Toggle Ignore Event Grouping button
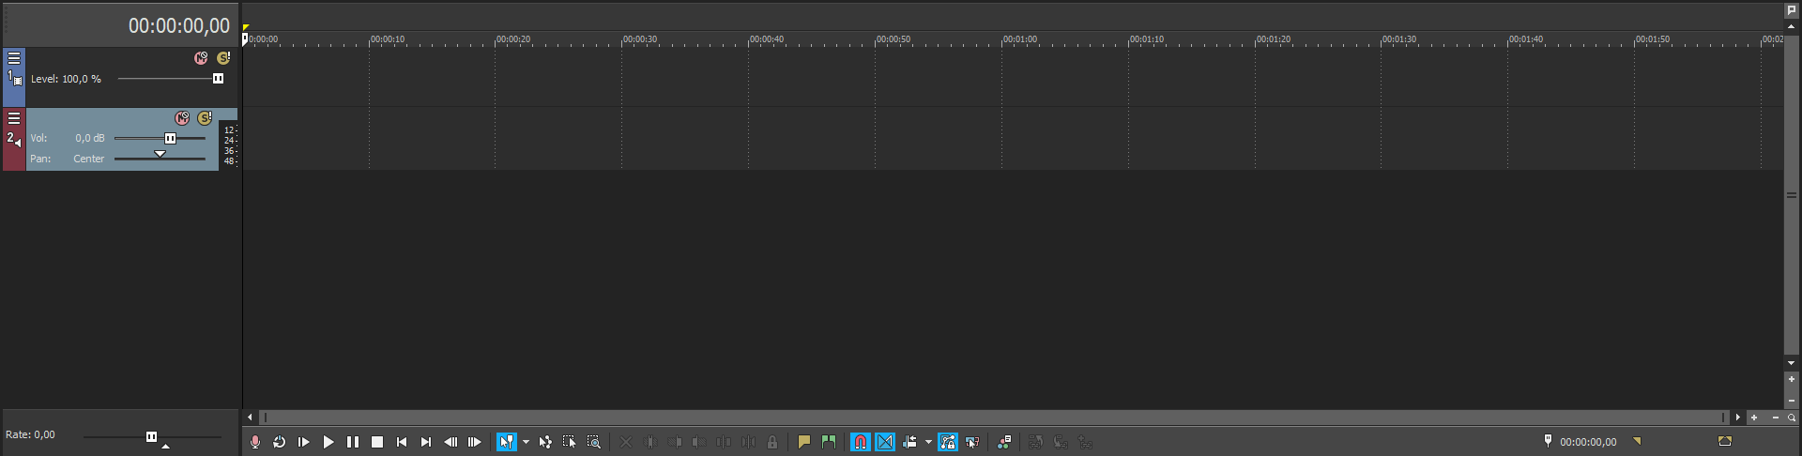 [x=972, y=442]
